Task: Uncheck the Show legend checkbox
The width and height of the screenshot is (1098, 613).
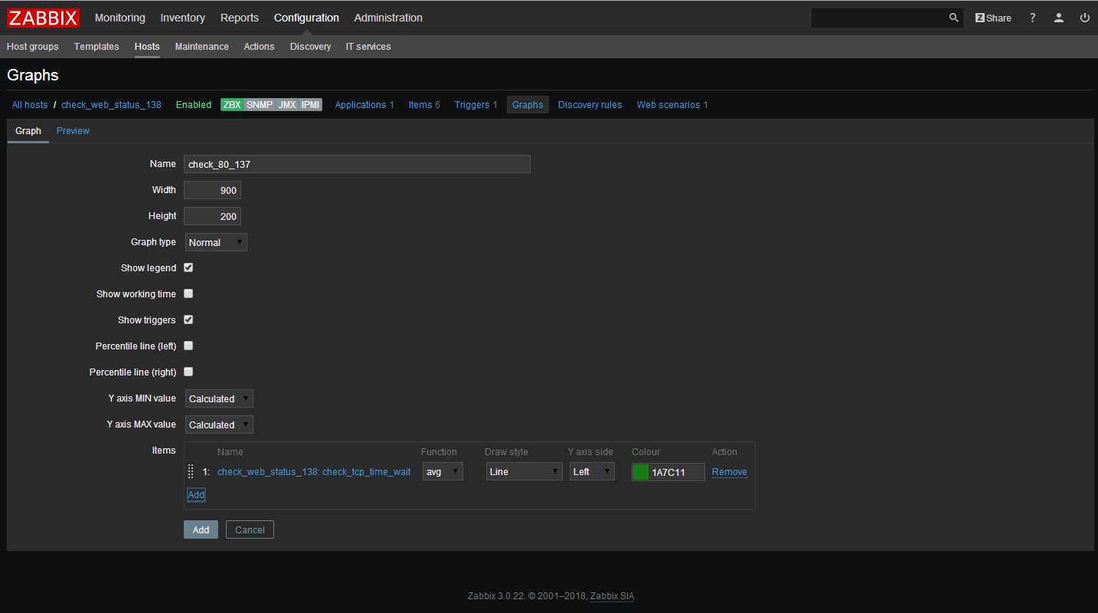Action: tap(188, 268)
